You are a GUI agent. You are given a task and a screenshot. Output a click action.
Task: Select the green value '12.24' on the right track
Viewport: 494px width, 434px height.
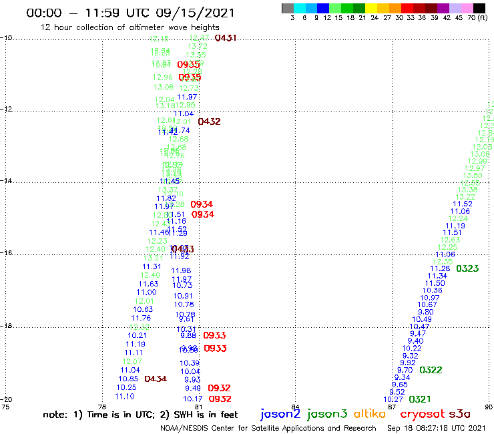point(458,219)
